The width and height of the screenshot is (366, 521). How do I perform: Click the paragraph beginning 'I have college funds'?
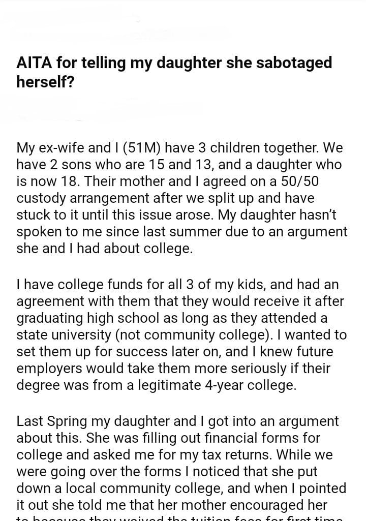181,335
